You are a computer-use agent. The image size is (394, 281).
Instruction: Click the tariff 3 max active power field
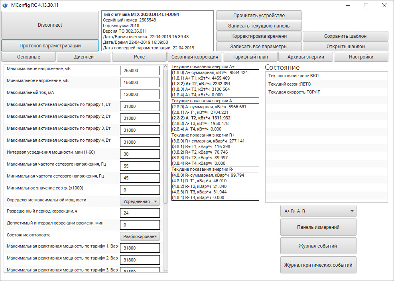click(140, 130)
